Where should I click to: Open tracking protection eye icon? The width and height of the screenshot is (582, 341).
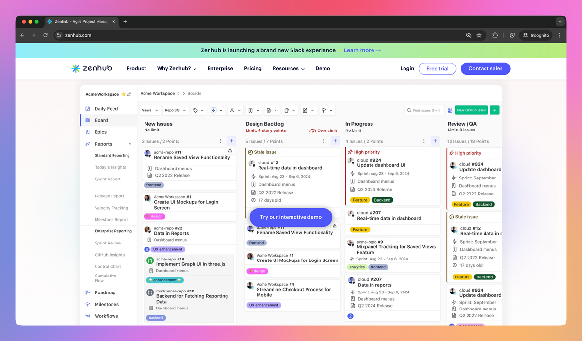click(469, 35)
